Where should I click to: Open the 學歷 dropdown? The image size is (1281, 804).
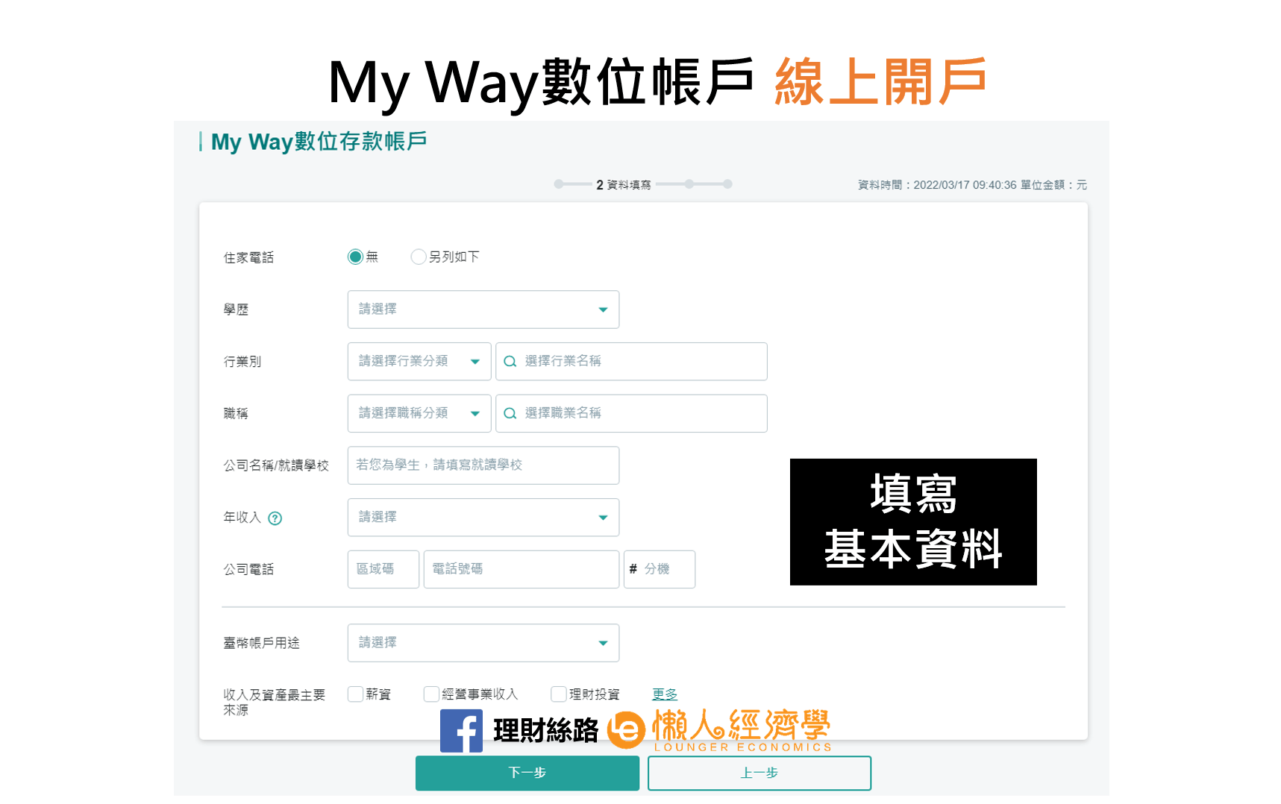point(483,310)
